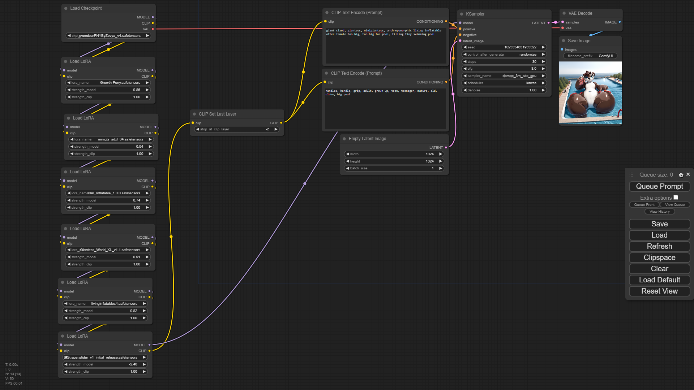
Task: Enable the Extra options checkbox
Action: pyautogui.click(x=676, y=198)
